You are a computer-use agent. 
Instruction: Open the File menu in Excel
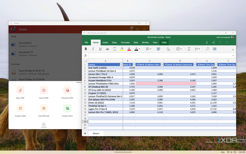point(86,43)
